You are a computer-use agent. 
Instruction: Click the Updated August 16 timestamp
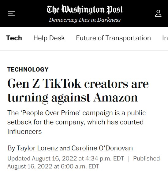[66, 158]
